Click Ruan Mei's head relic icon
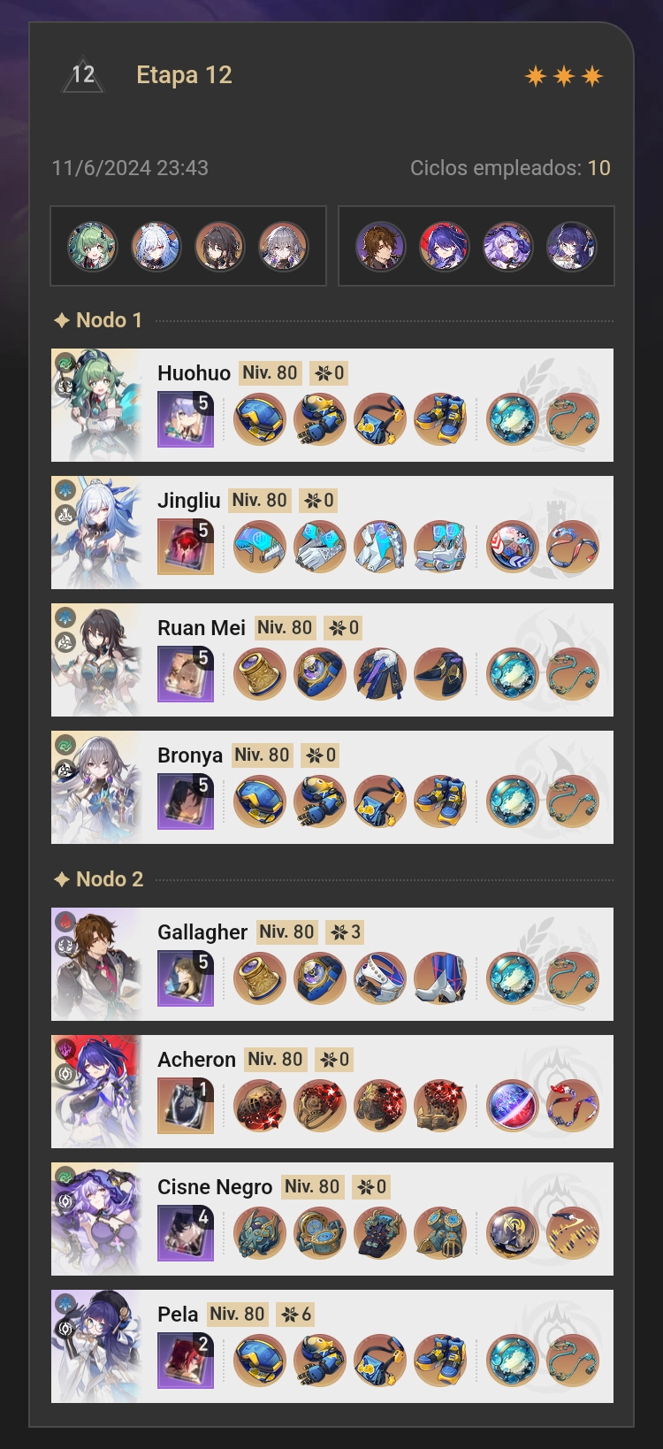The height and width of the screenshot is (1449, 663). coord(260,674)
